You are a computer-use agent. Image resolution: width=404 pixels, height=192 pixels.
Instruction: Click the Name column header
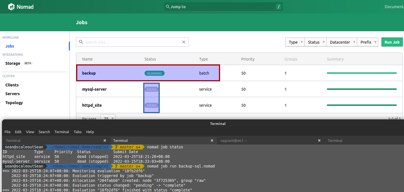87,59
